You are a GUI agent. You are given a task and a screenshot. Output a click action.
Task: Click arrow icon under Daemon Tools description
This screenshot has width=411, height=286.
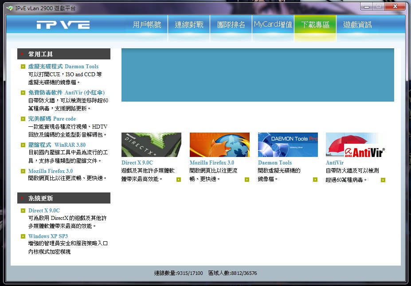315,180
